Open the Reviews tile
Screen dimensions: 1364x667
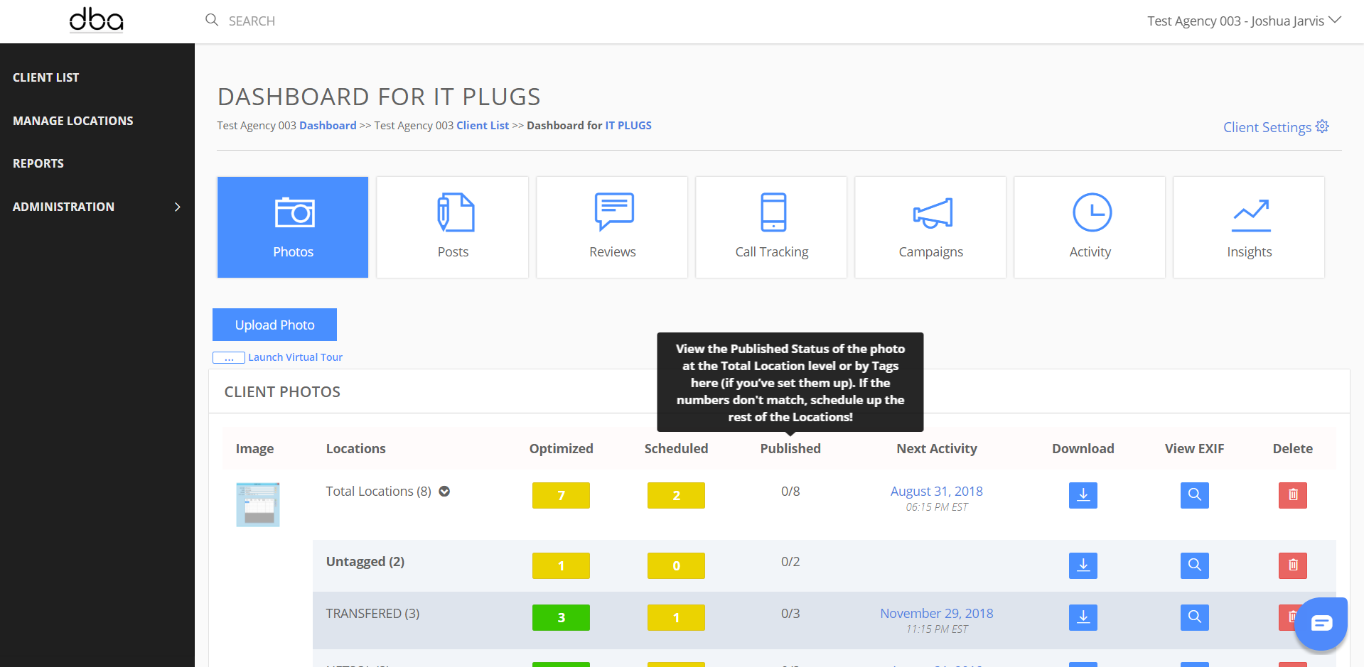612,227
